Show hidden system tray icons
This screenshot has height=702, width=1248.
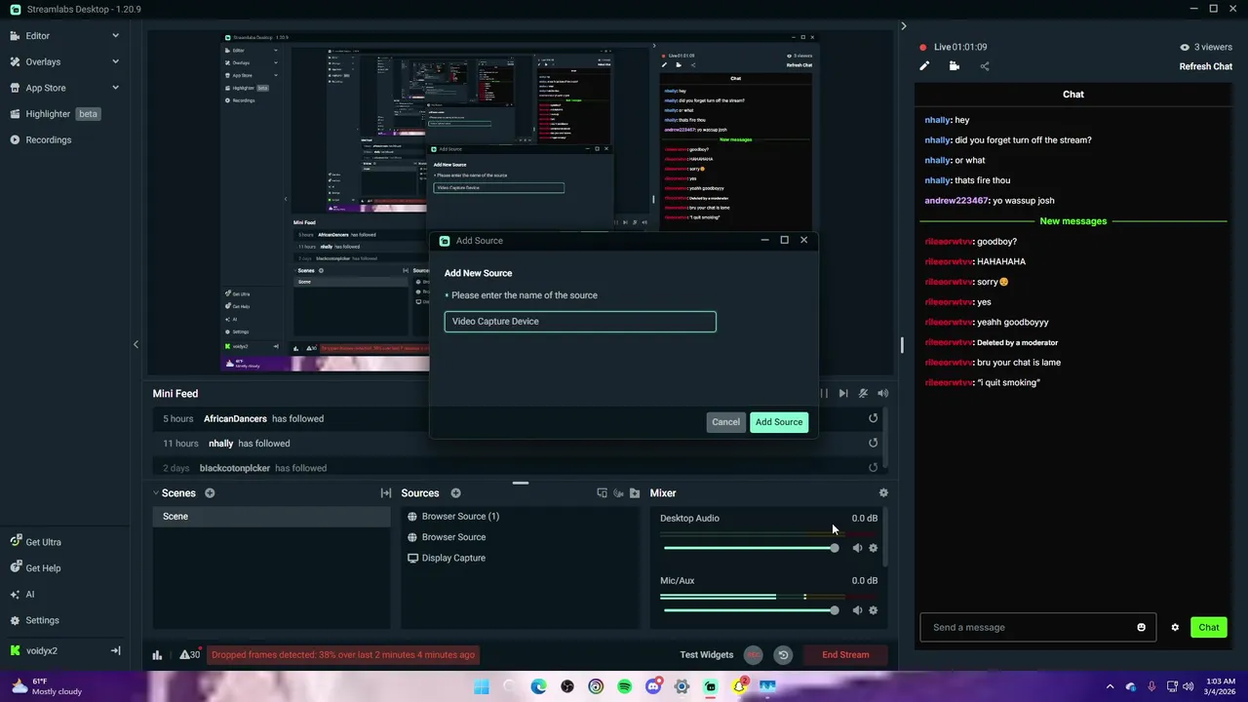point(1110,687)
